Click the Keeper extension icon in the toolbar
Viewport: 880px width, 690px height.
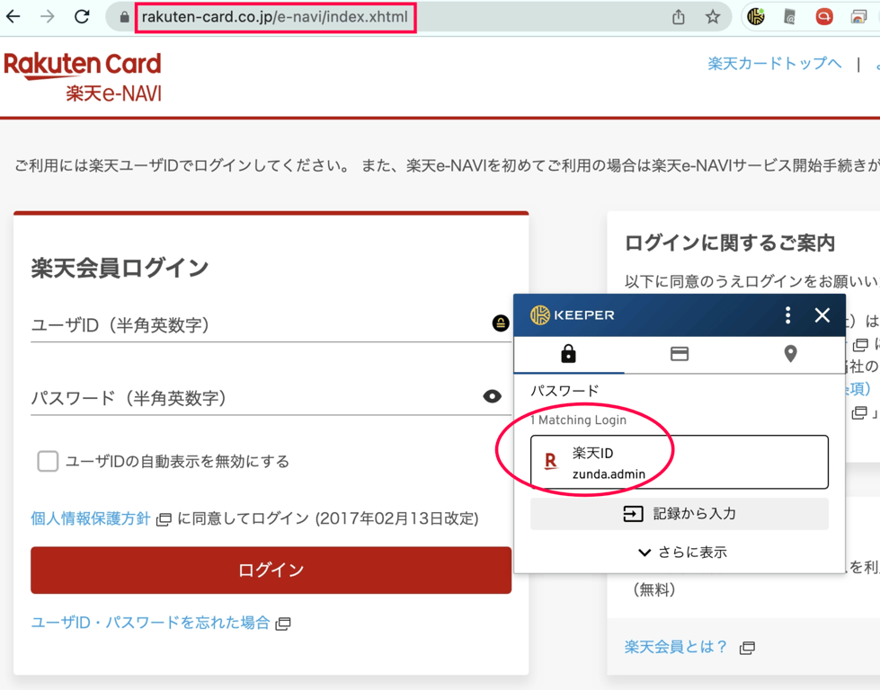pos(758,15)
